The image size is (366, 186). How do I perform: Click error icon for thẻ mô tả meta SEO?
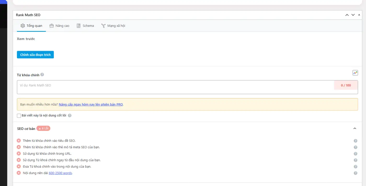[x=19, y=147]
